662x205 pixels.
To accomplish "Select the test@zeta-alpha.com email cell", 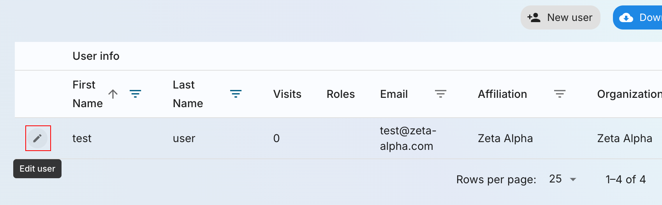I will pos(408,138).
